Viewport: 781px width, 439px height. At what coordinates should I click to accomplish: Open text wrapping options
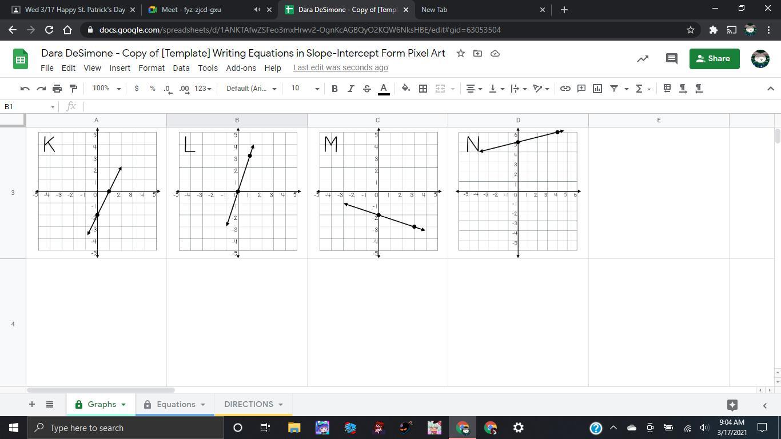point(519,89)
